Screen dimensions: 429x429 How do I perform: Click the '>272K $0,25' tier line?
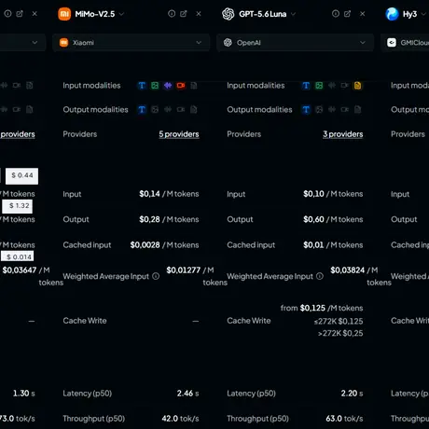[340, 333]
